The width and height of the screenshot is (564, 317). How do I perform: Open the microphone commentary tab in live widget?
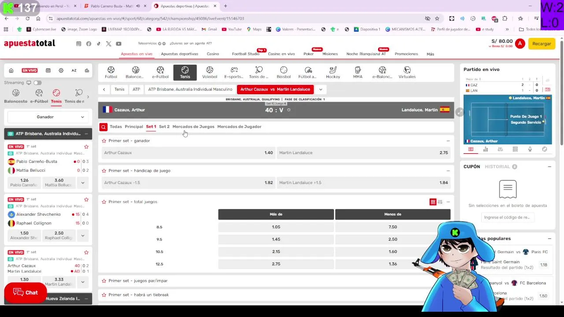click(530, 149)
